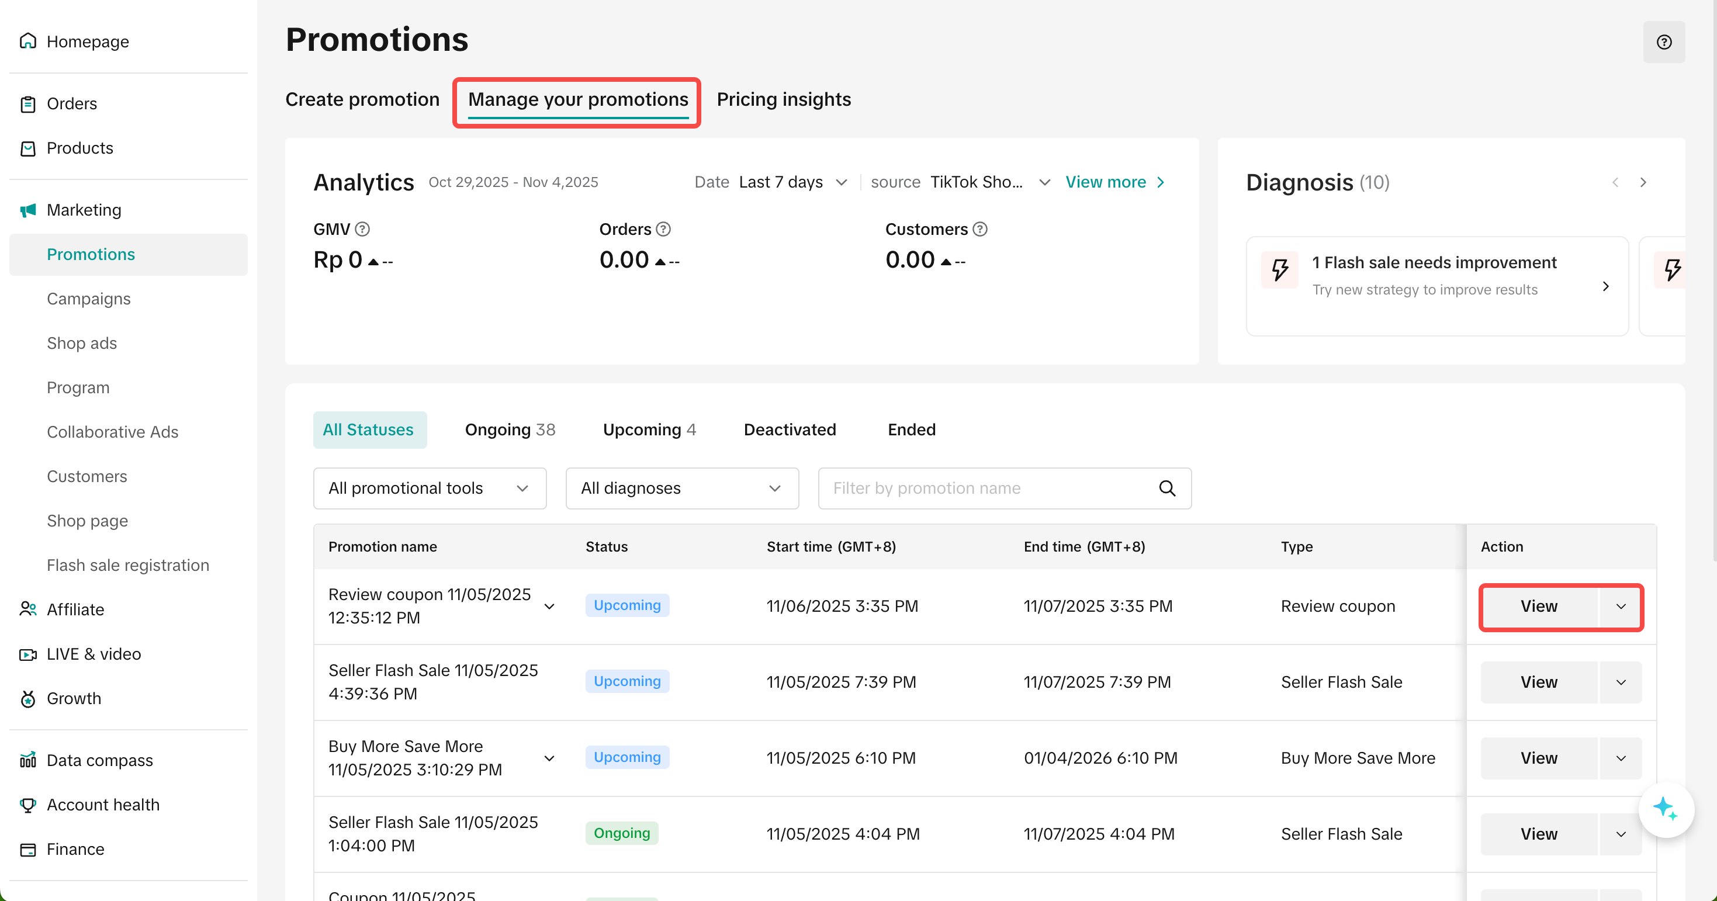Select the Ongoing status tab

(x=509, y=430)
